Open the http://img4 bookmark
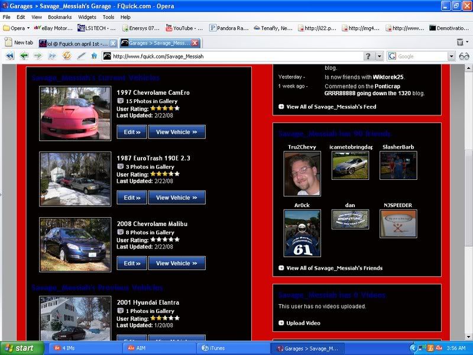 (x=361, y=28)
